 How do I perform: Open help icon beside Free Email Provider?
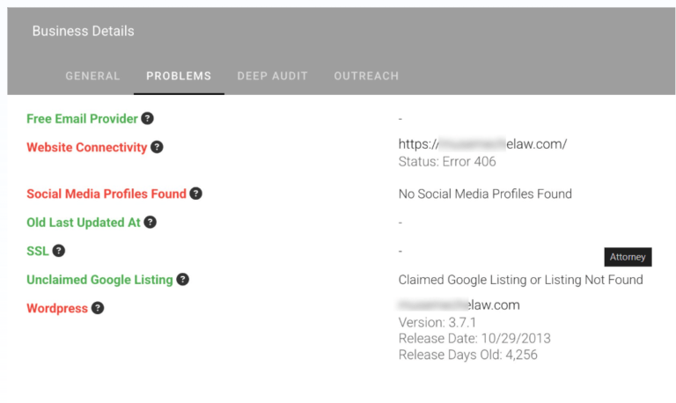148,119
